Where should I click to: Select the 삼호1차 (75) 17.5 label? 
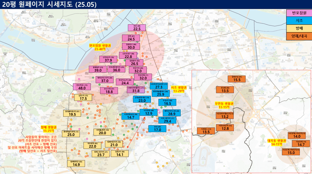click(83, 97)
